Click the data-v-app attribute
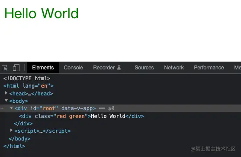This screenshot has height=157, width=241. pyautogui.click(x=77, y=108)
